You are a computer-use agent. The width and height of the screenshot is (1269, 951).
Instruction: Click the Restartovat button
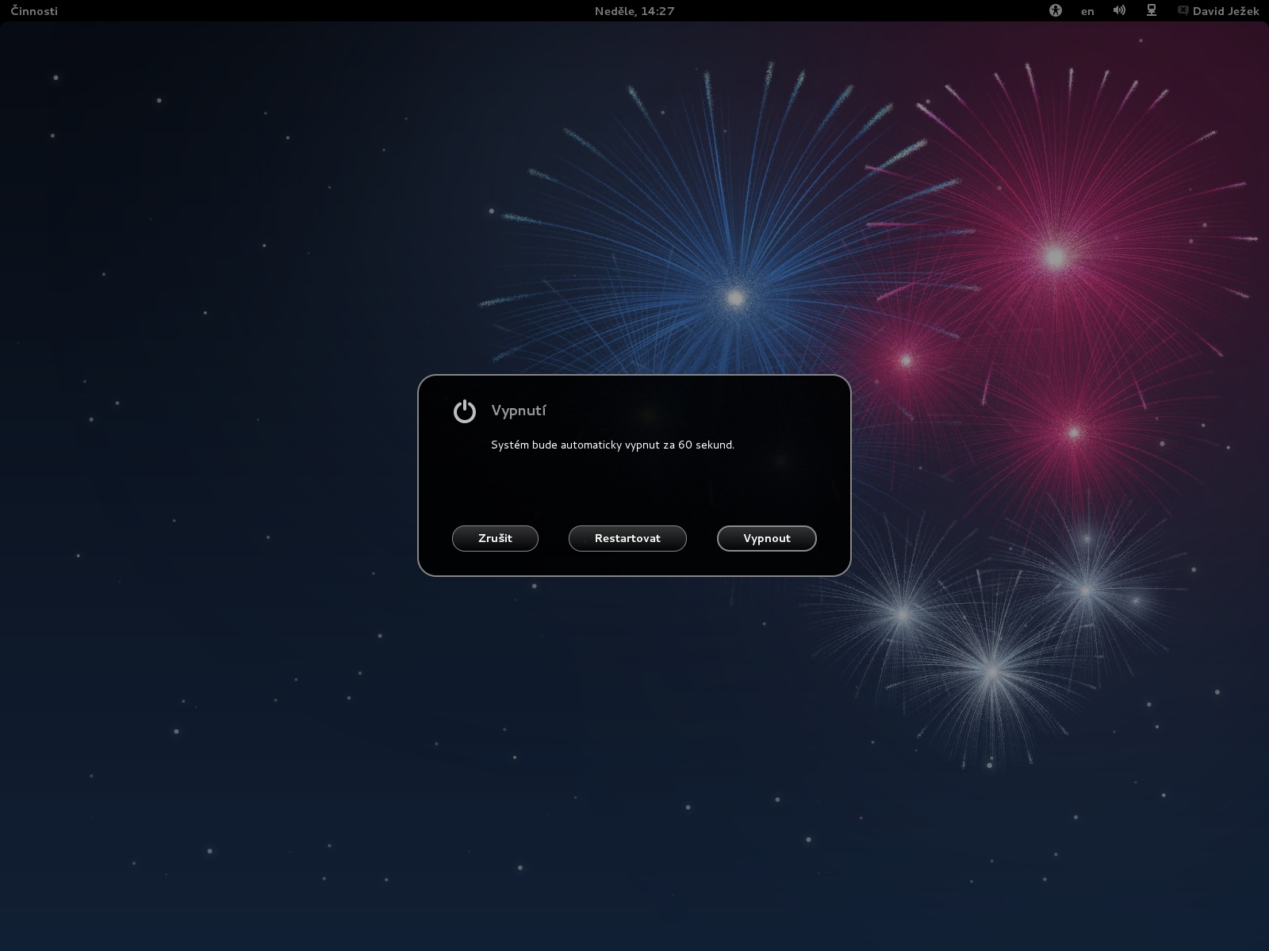[x=627, y=538]
